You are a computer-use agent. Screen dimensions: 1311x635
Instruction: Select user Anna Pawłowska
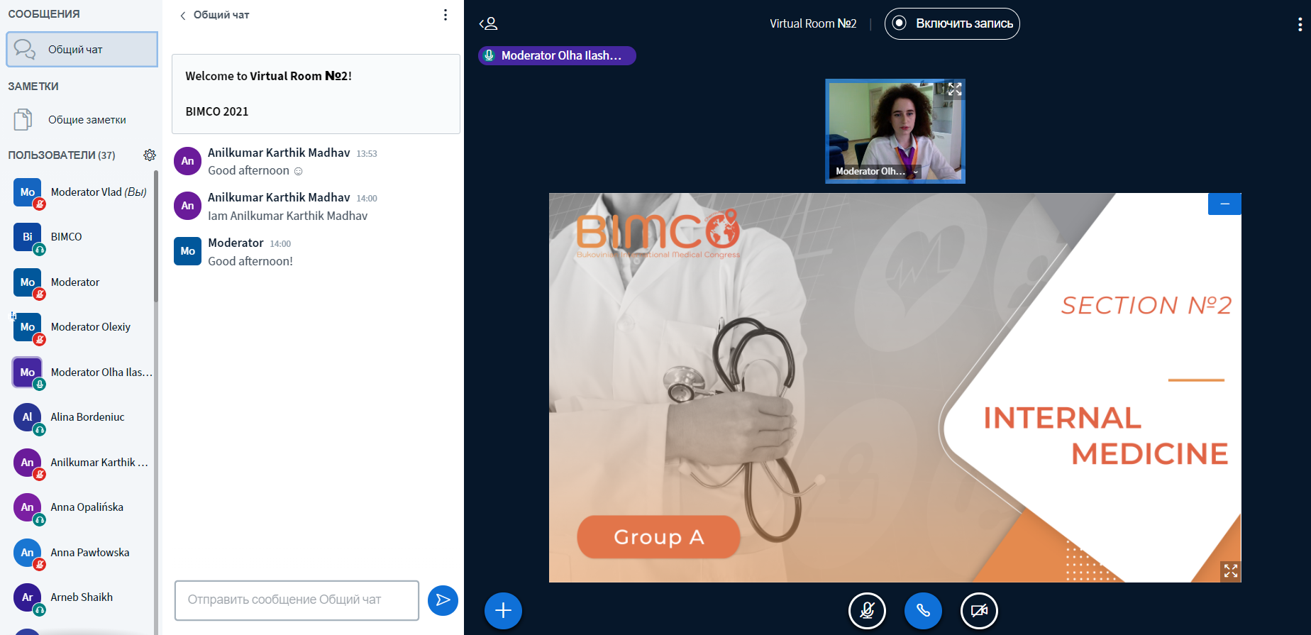(x=82, y=553)
